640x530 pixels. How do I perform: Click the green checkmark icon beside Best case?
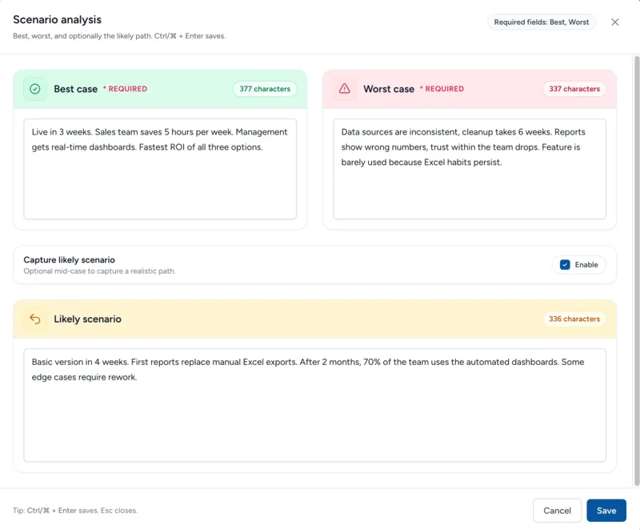(x=34, y=90)
